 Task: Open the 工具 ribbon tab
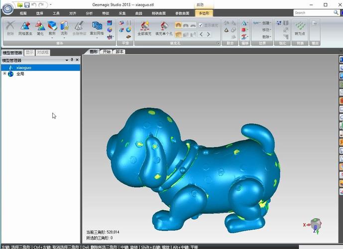tap(56, 13)
